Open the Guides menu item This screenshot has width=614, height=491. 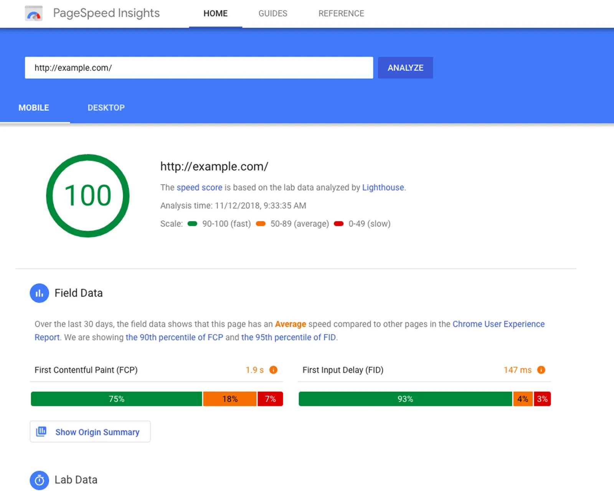point(272,13)
